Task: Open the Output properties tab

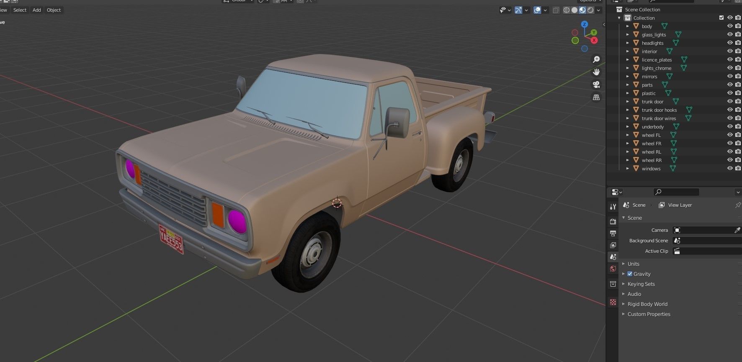Action: point(613,233)
